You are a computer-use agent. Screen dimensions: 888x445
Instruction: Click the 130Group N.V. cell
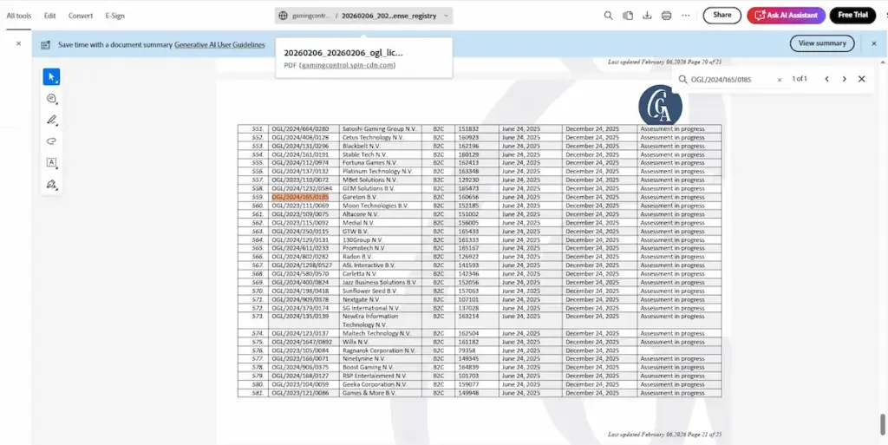point(380,239)
